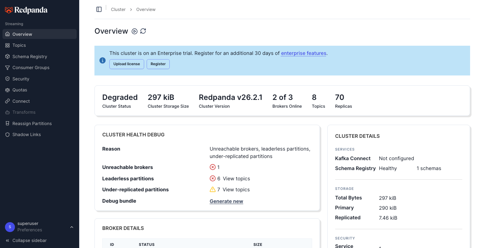Viewport: 485px width, 248px height.
Task: Click the Reassign Partitions icon
Action: click(x=7, y=124)
